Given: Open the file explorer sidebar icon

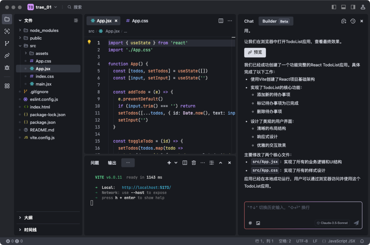Looking at the screenshot, I should pos(7,19).
